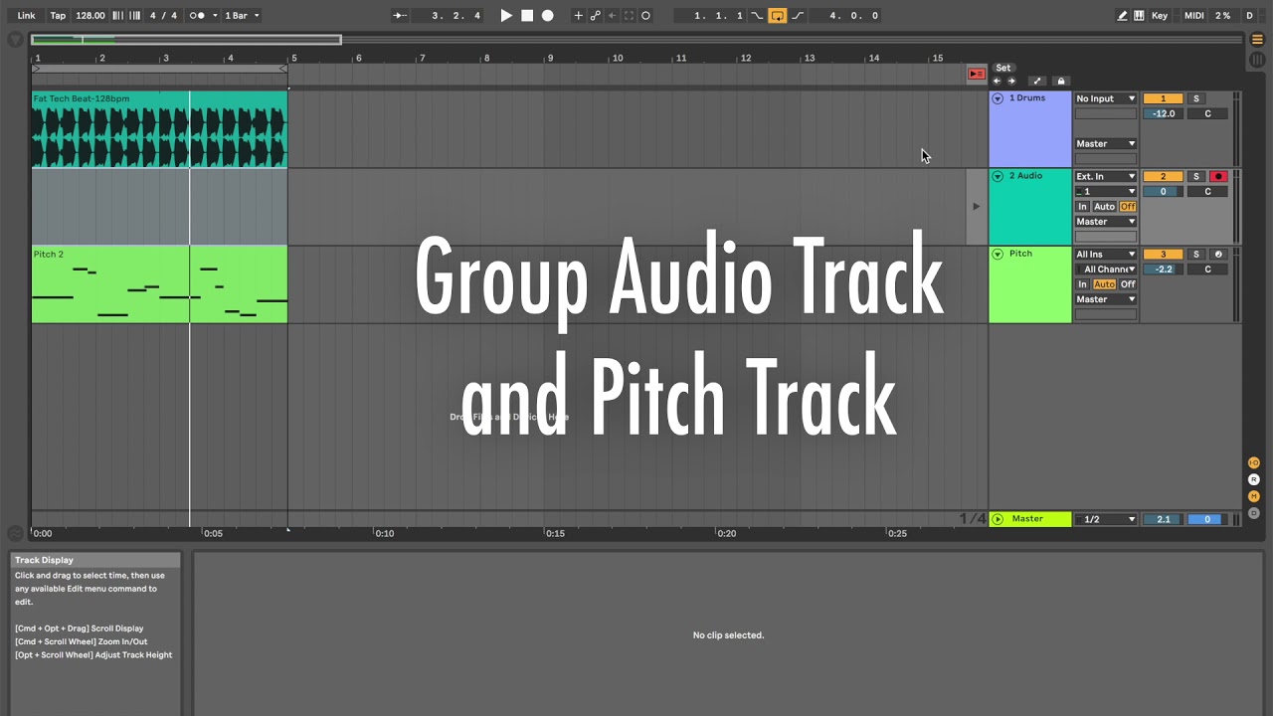Click the D disk overload indicator
1273x716 pixels.
pyautogui.click(x=1250, y=15)
